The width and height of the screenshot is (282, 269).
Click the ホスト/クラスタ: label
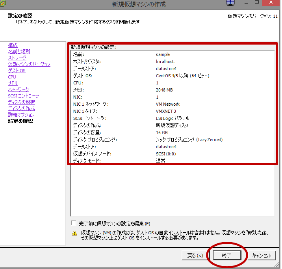(87, 62)
